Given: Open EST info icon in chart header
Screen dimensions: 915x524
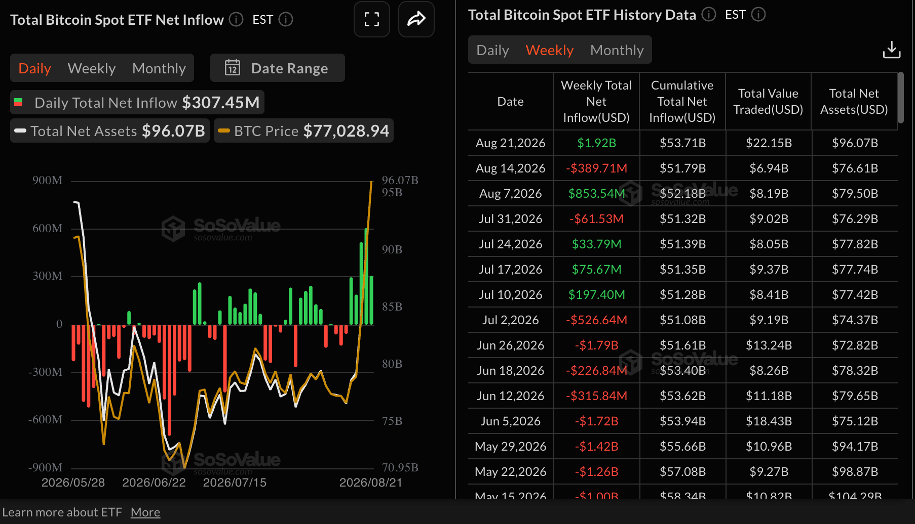Looking at the screenshot, I should [286, 19].
